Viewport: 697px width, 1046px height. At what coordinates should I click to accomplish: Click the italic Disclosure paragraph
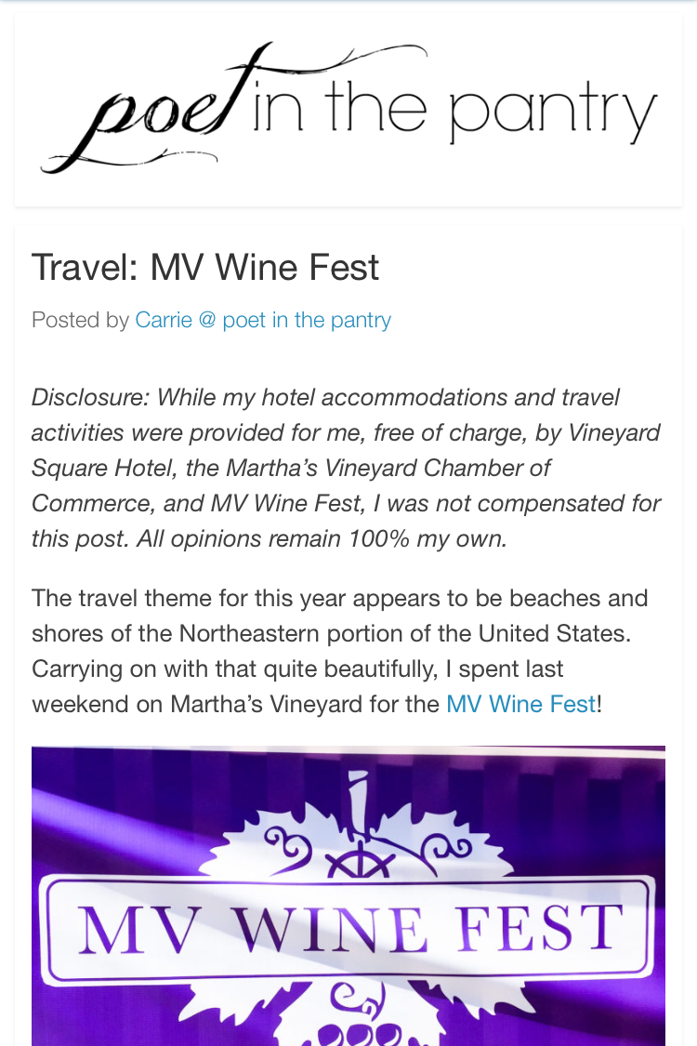click(x=346, y=469)
